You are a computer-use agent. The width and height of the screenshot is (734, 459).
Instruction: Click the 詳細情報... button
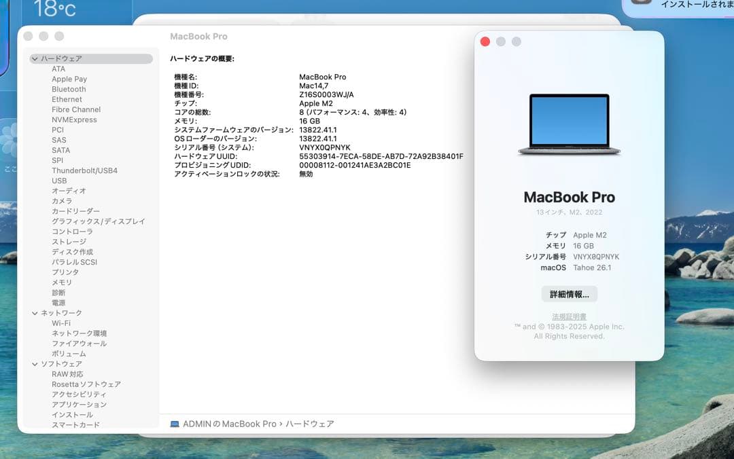click(x=570, y=293)
